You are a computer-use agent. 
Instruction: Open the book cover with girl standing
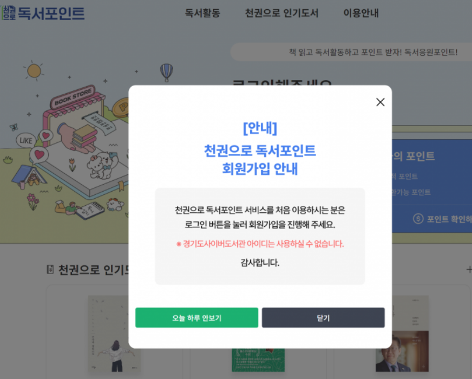pos(114,334)
